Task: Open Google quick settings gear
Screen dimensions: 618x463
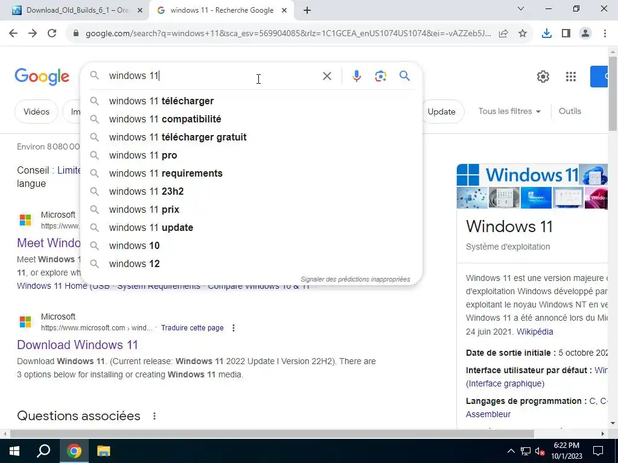Action: (543, 77)
